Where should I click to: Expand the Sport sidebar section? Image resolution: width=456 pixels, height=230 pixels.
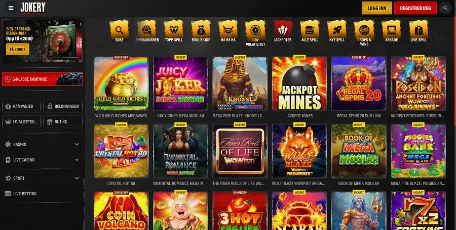point(42,178)
